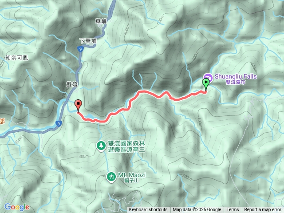Click Report a map error link
Screen dimensions: 284x213
coord(263,210)
